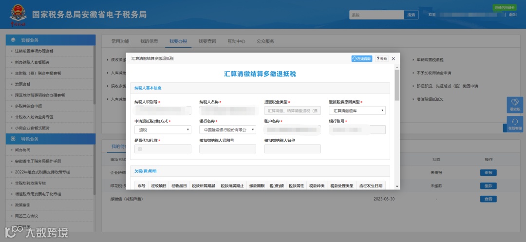Open the 公众服务 tab
Viewport: 526px width, 242px height.
coord(265,41)
